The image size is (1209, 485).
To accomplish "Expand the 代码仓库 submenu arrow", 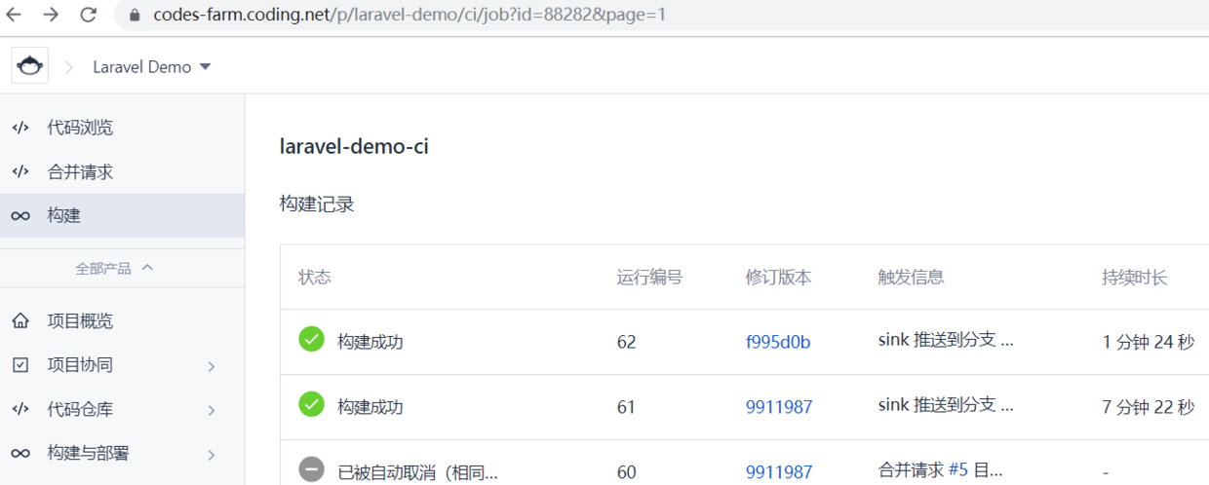I will (x=212, y=410).
